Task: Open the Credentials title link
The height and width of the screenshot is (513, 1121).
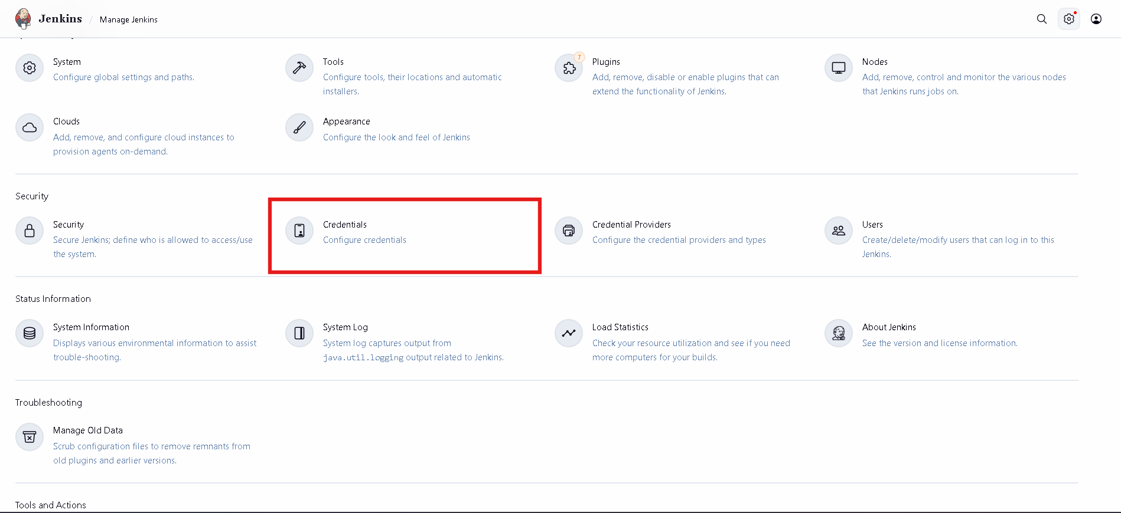Action: [345, 225]
